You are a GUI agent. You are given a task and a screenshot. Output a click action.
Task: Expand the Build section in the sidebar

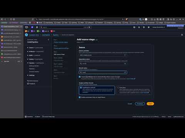coord(28,55)
